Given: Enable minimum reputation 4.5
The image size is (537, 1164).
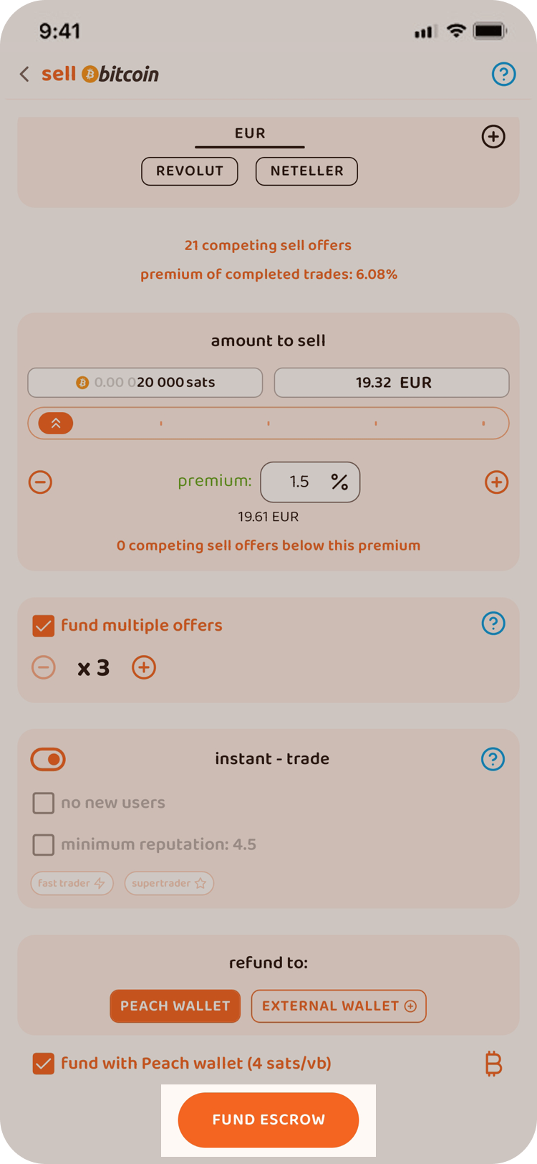Looking at the screenshot, I should point(44,844).
